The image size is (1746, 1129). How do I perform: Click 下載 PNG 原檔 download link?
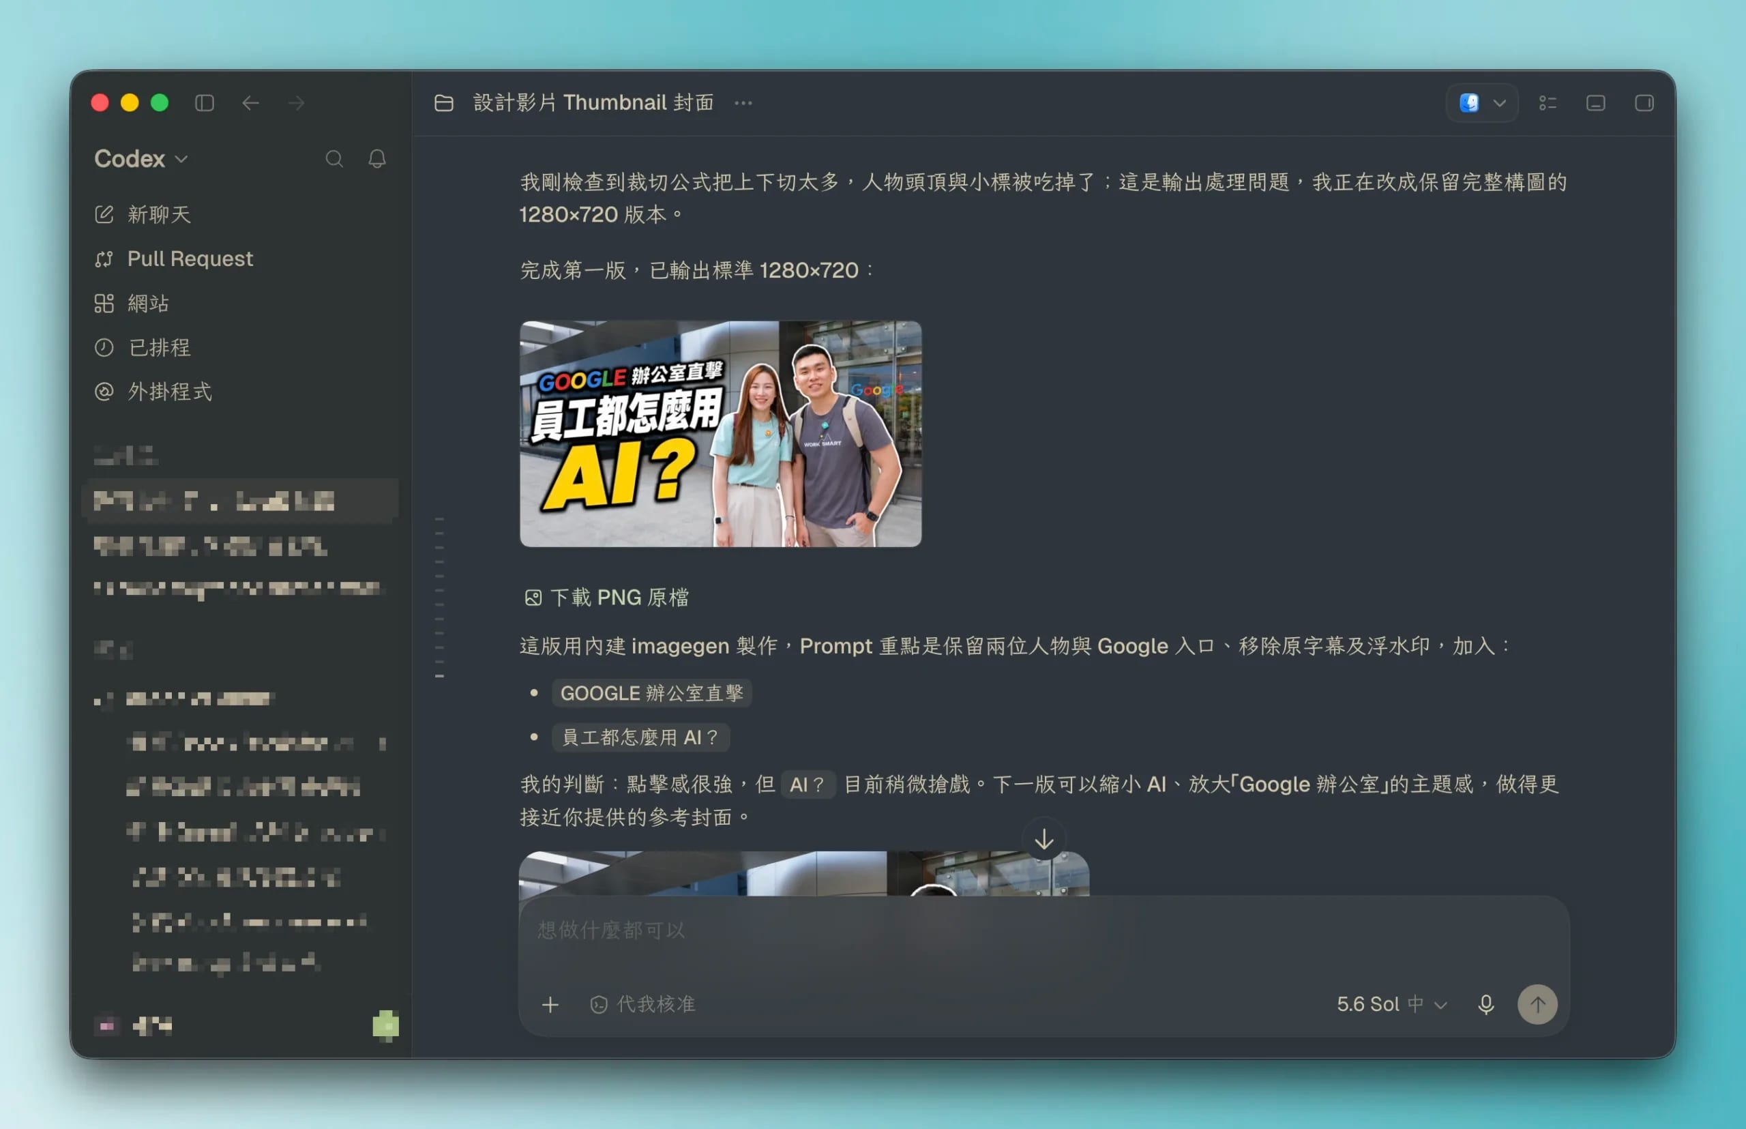tap(619, 598)
